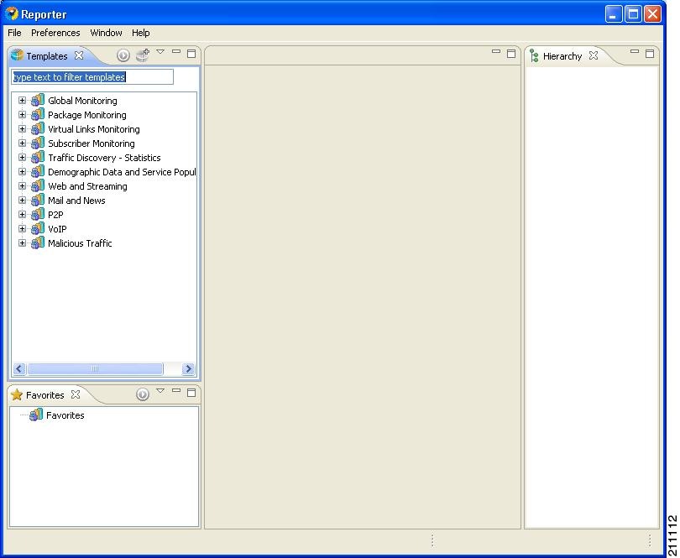680x558 pixels.
Task: Expand the P2P templates group
Action: 22,214
